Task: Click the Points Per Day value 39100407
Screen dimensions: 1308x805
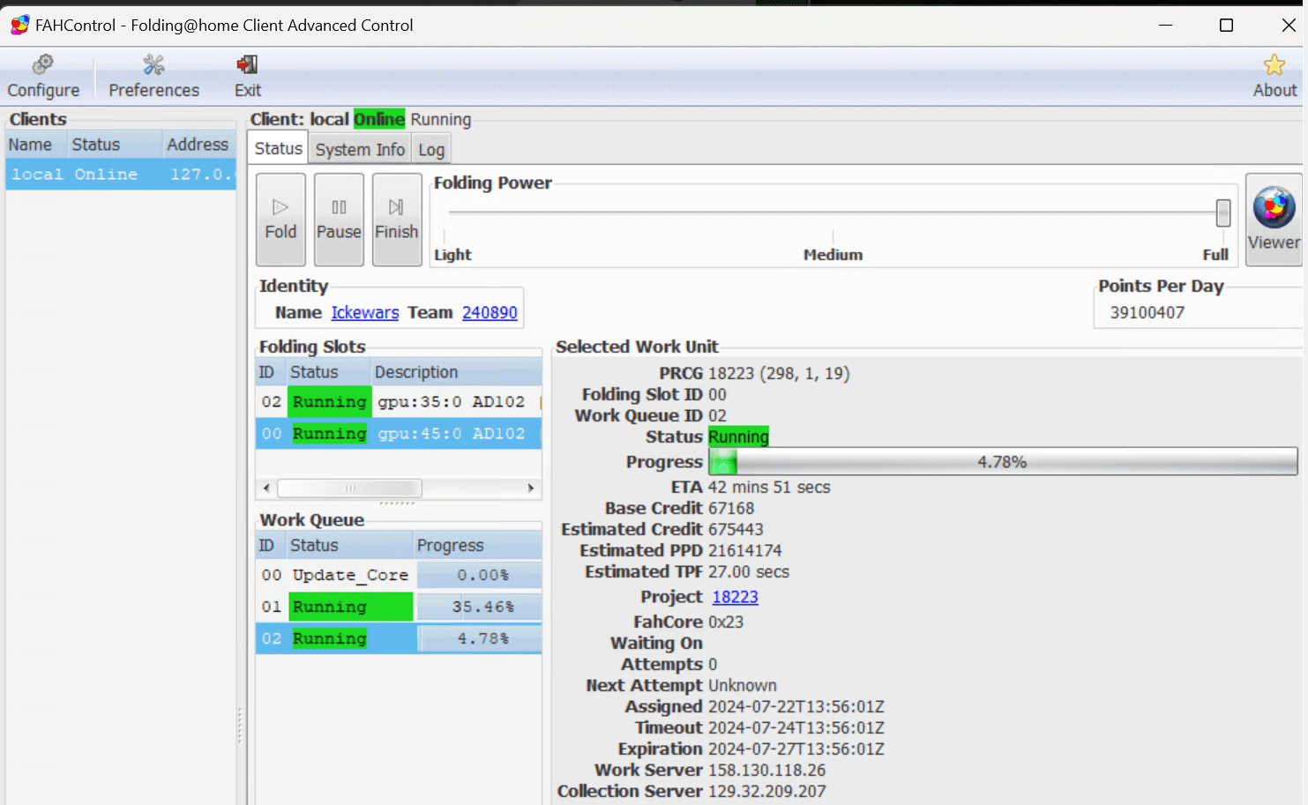Action: 1147,313
